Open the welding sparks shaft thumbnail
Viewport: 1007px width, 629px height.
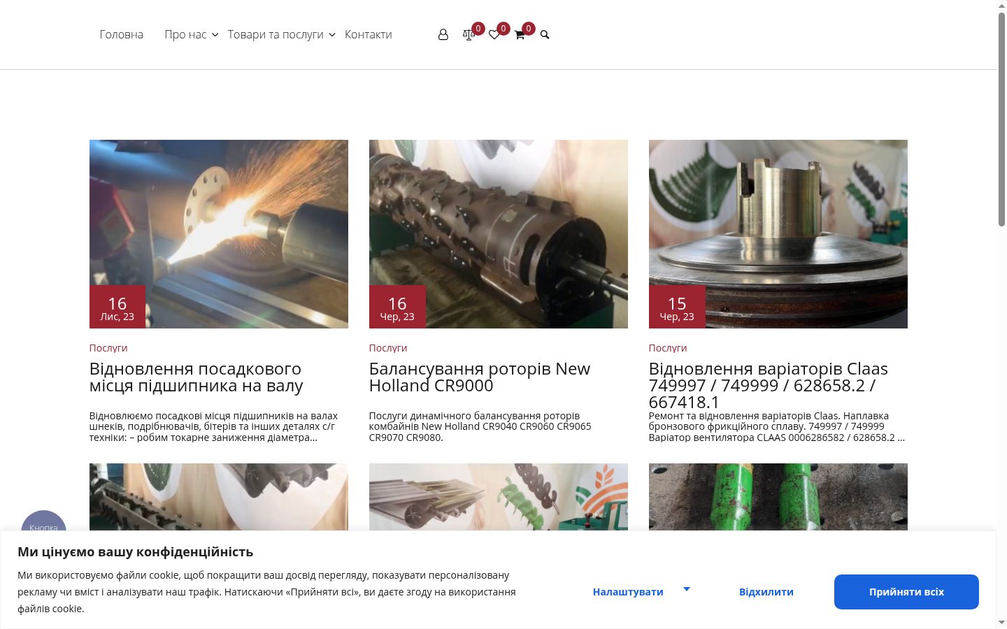[x=219, y=234]
